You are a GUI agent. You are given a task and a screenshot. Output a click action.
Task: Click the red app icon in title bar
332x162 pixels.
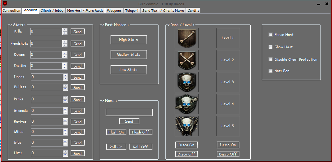5,3
